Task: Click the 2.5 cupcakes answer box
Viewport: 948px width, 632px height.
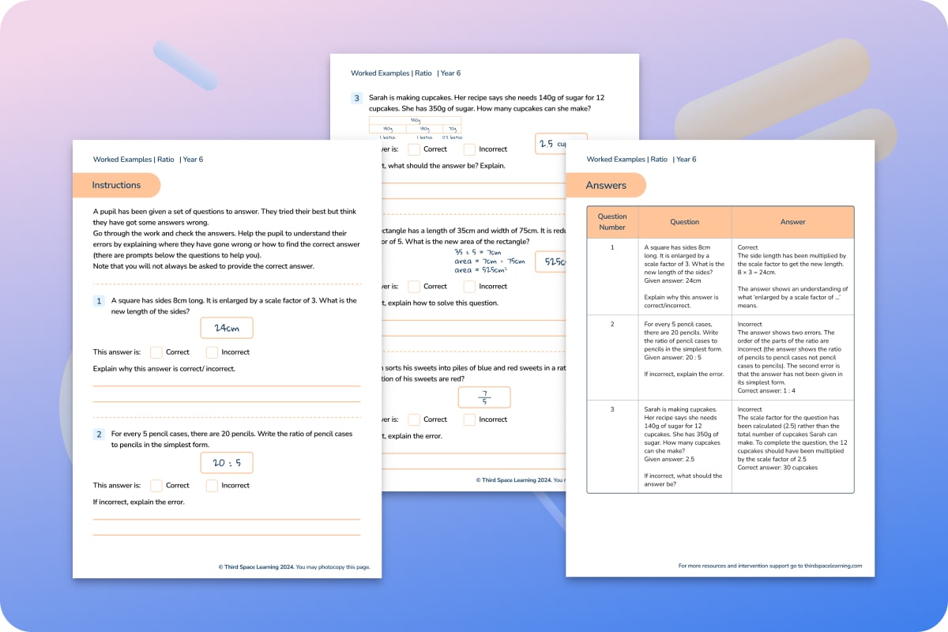Action: tap(559, 144)
